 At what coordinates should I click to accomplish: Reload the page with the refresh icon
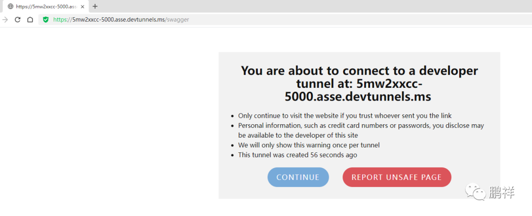coord(18,20)
